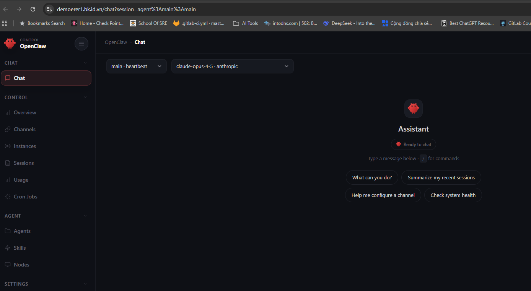
Task: Collapse the CONTROL sidebar section
Action: pyautogui.click(x=85, y=98)
